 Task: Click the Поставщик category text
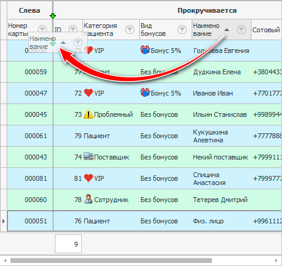pos(112,157)
